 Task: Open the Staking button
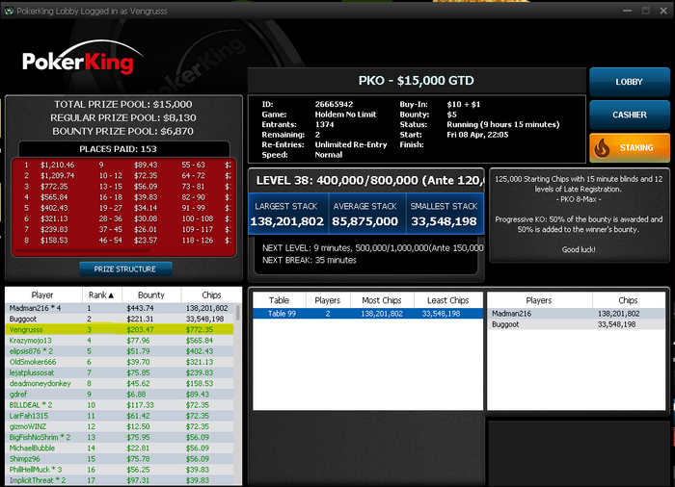pos(630,148)
